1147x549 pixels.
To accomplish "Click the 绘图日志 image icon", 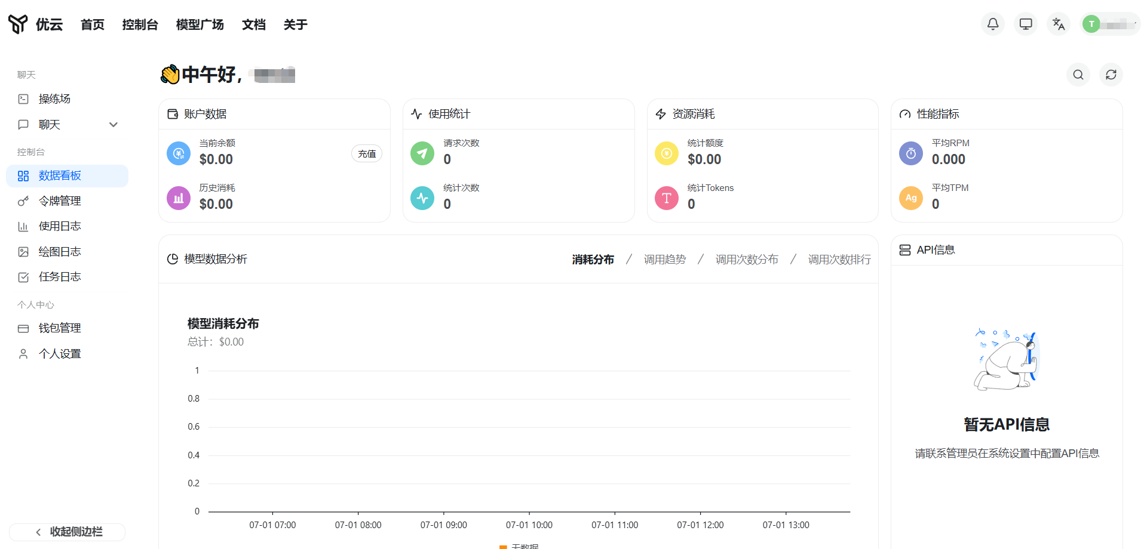I will click(23, 252).
